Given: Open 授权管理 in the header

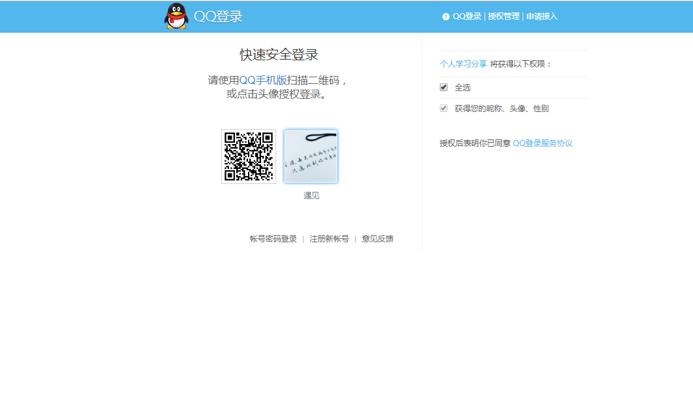Looking at the screenshot, I should [x=503, y=16].
